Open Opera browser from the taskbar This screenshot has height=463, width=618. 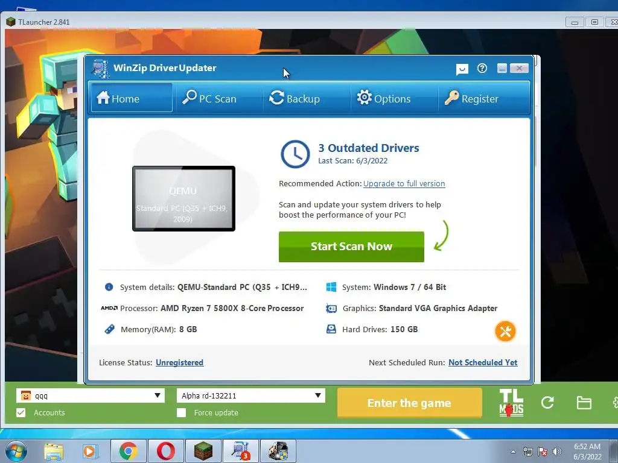(166, 451)
